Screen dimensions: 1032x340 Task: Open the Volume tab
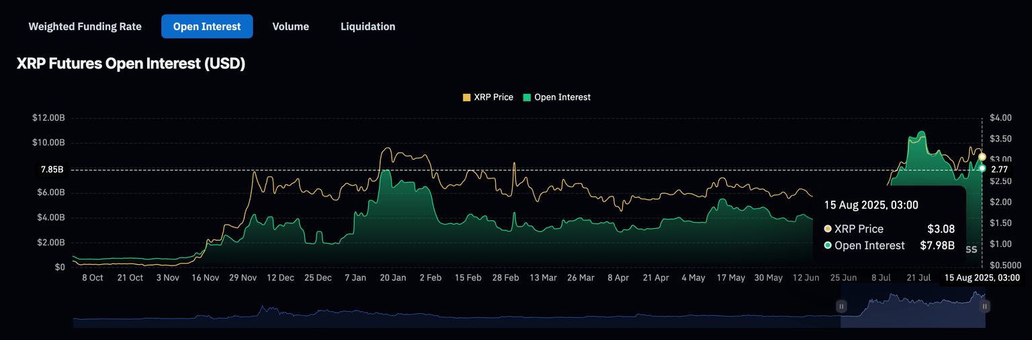(290, 27)
